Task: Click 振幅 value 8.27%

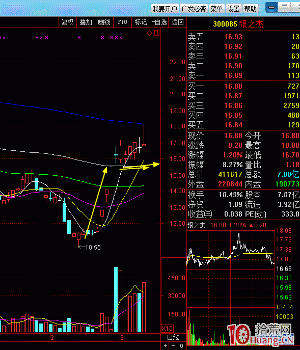Action: (233, 165)
